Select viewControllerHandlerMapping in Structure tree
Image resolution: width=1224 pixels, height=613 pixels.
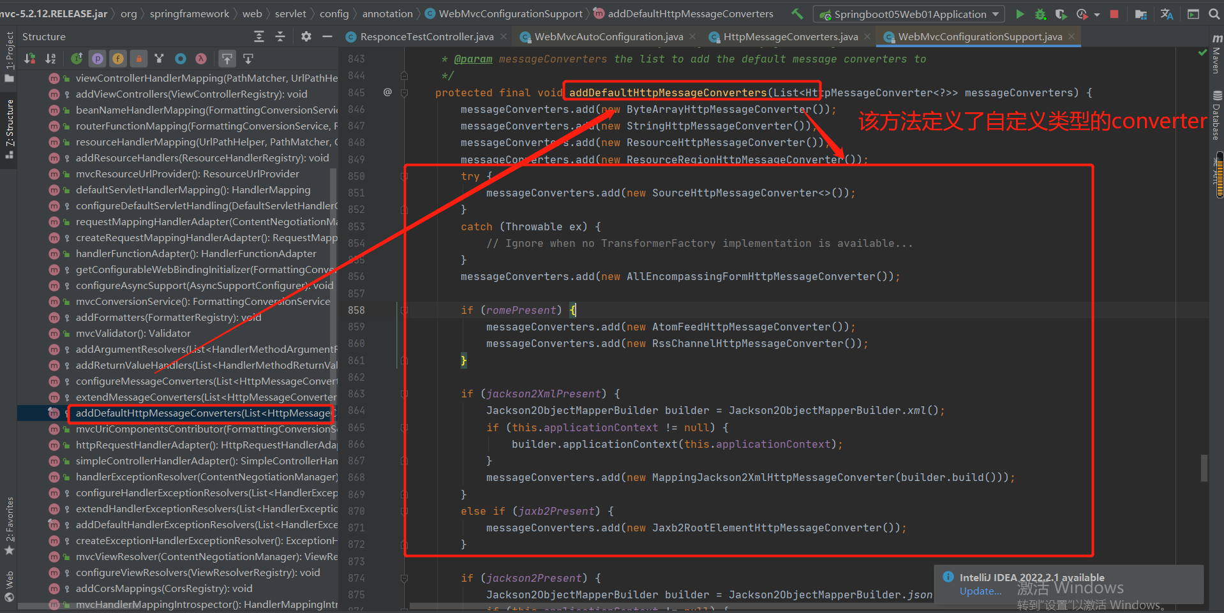pos(207,78)
